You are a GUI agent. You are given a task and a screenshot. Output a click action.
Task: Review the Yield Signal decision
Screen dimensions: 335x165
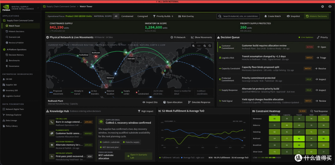(x=321, y=101)
